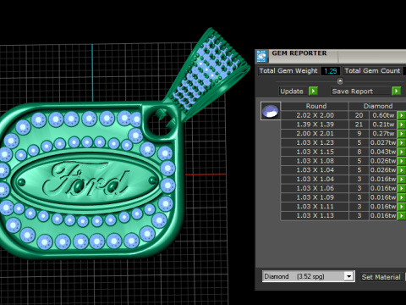
Task: Click the green arrow in the 0.27tw row
Action: [x=402, y=133]
